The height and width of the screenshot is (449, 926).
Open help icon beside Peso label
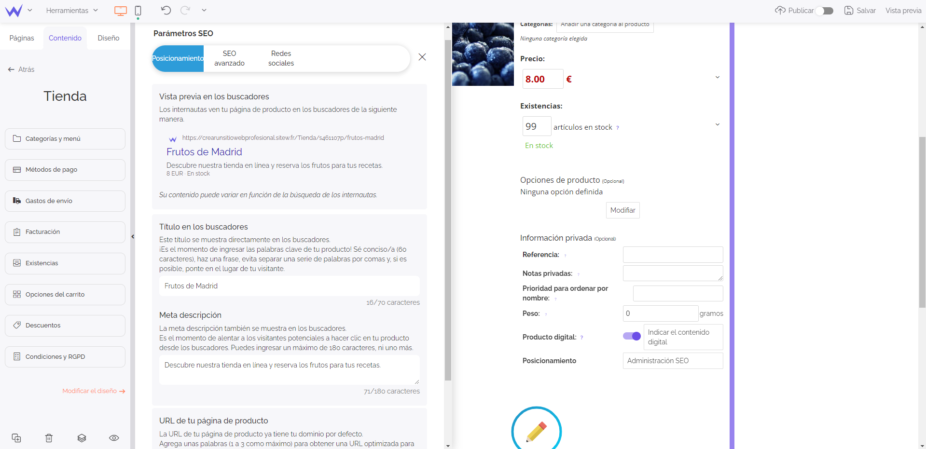[x=546, y=314]
